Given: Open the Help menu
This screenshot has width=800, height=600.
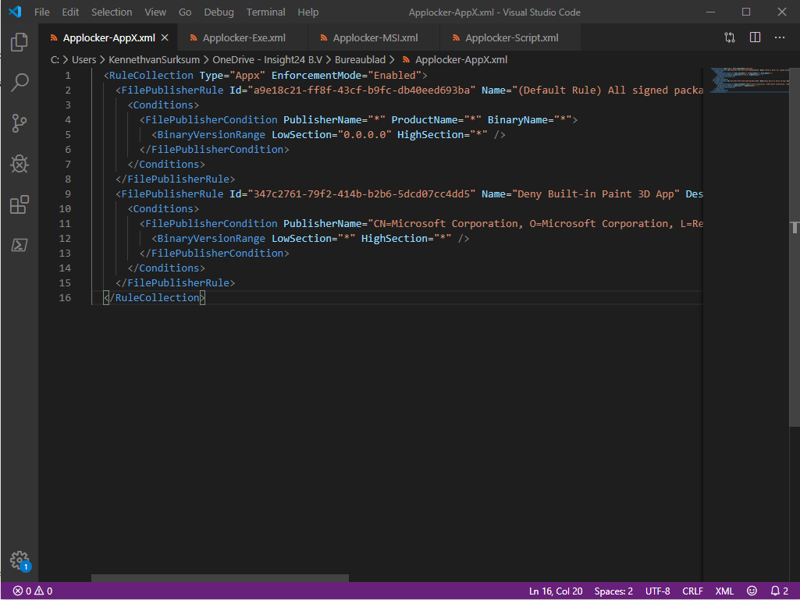Looking at the screenshot, I should (308, 12).
